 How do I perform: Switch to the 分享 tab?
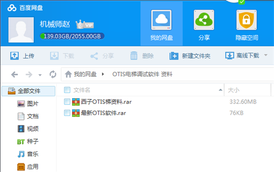pyautogui.click(x=204, y=25)
